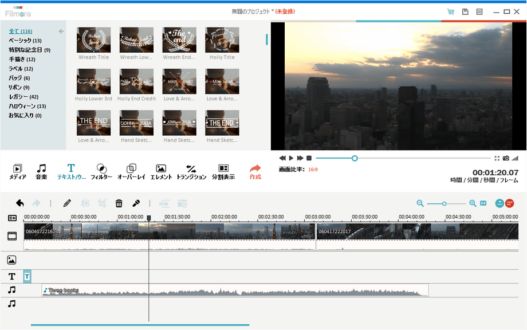Screen dimensions: 527x330
Task: Select the ハロウィーン (13) category
Action: tap(27, 106)
